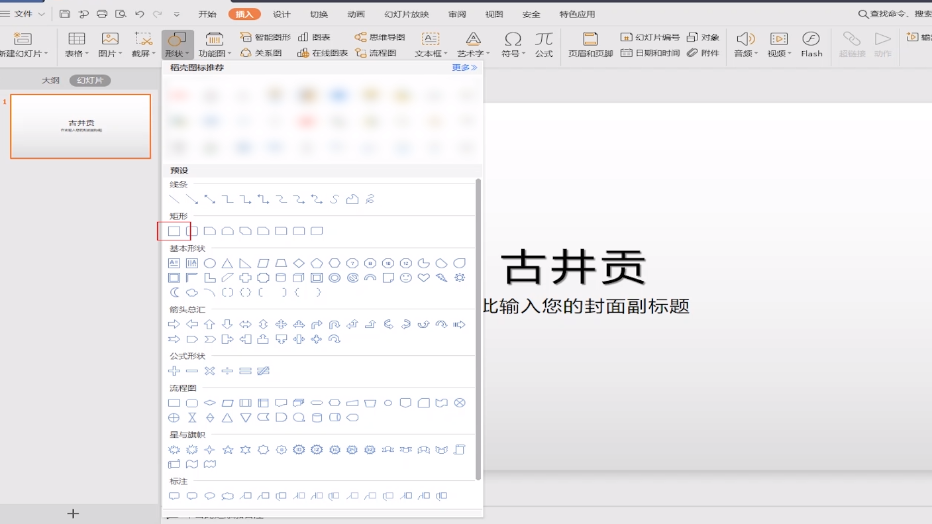Pick the S-curve line shape
This screenshot has width=932, height=524.
(x=335, y=199)
